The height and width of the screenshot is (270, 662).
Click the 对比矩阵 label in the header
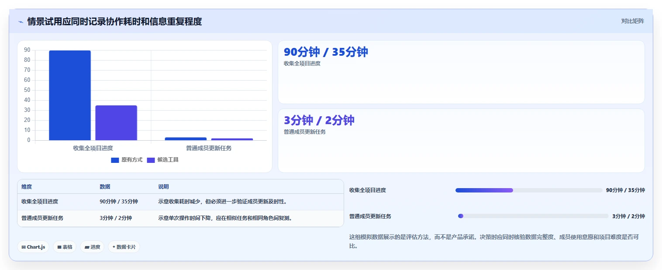[x=632, y=21]
